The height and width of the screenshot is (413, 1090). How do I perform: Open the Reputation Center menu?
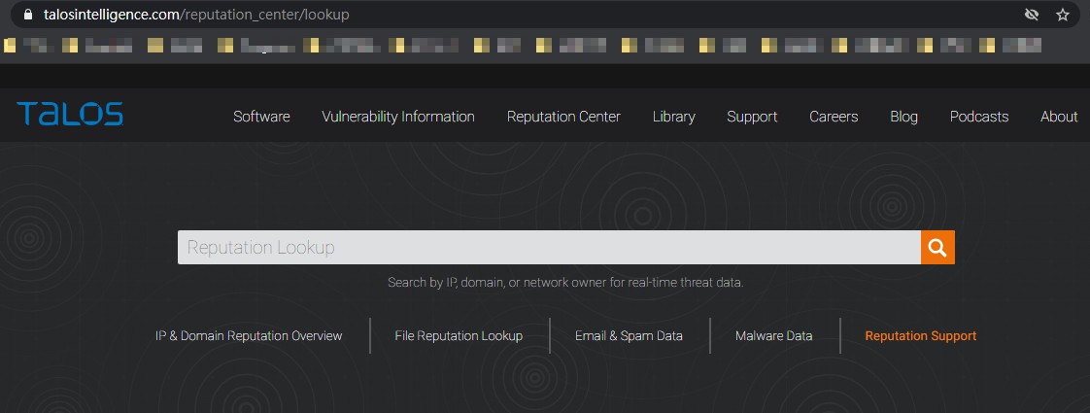pyautogui.click(x=563, y=117)
